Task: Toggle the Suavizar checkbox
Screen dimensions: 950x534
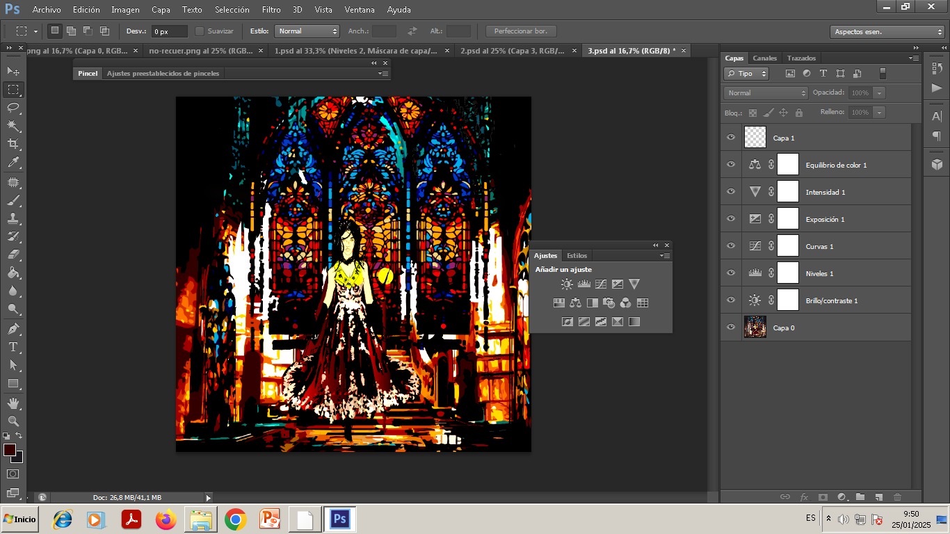Action: [x=200, y=31]
